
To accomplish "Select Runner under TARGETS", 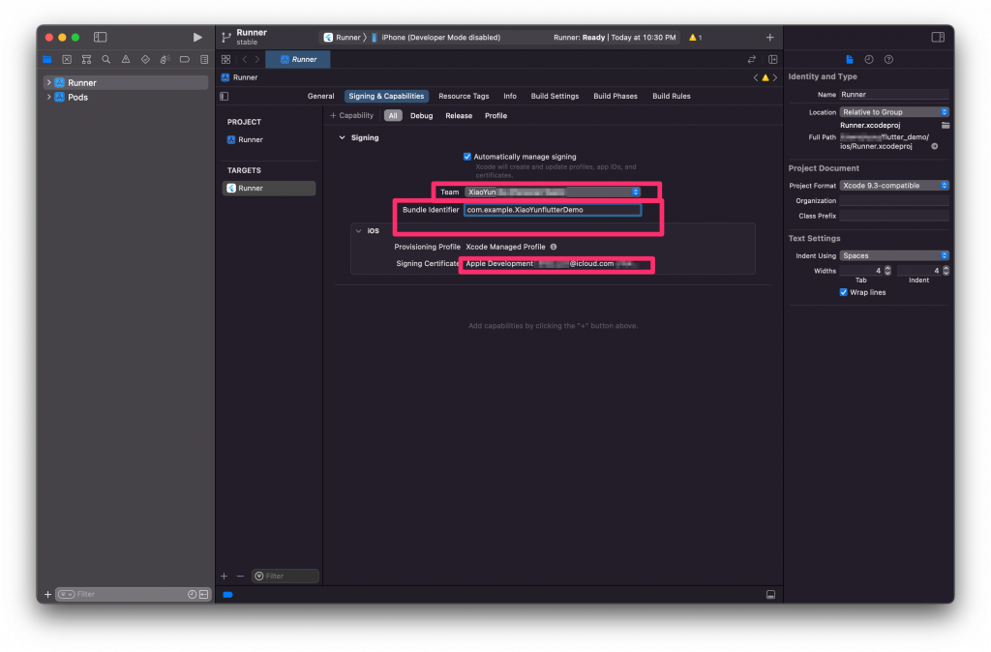I will [x=269, y=189].
